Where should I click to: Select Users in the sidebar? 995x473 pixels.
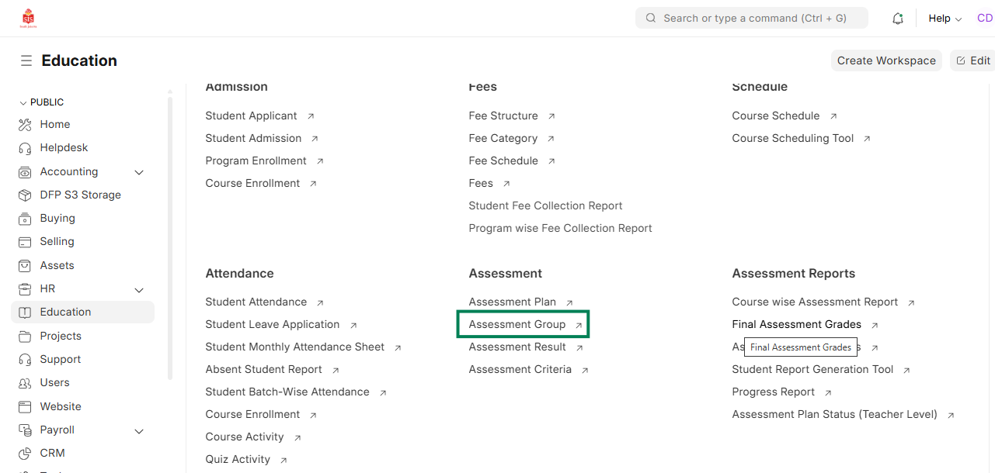[x=54, y=382]
